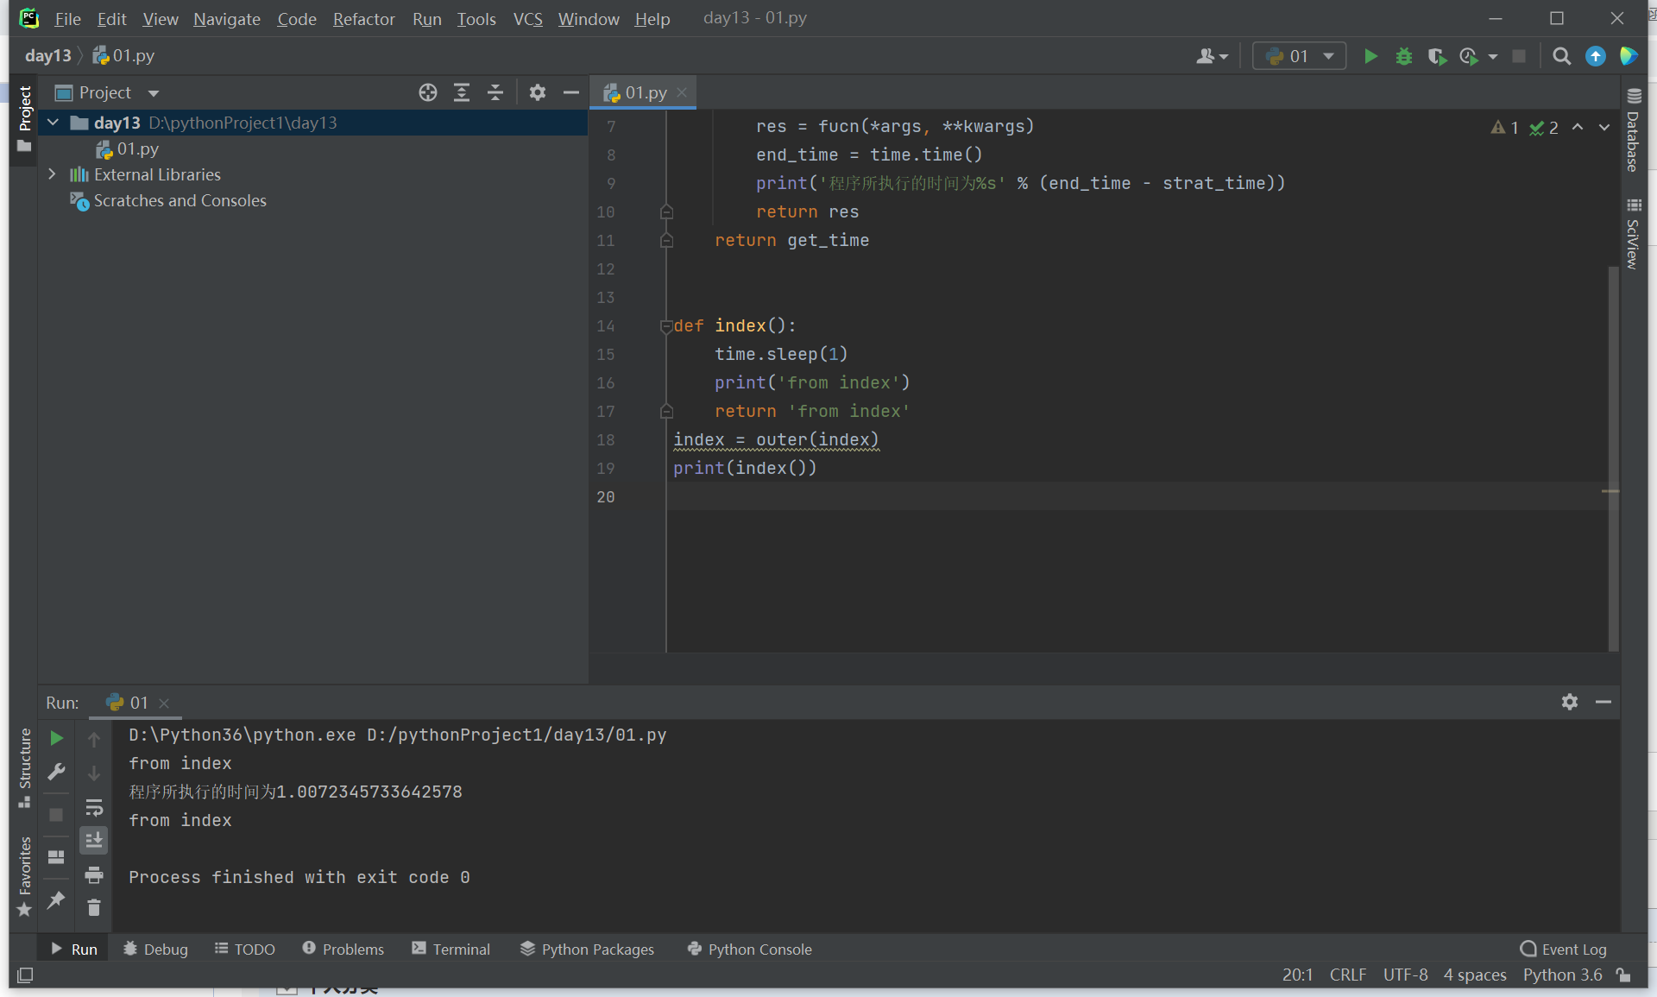Click Python 3.6 interpreter in status bar
1657x997 pixels.
click(x=1562, y=975)
